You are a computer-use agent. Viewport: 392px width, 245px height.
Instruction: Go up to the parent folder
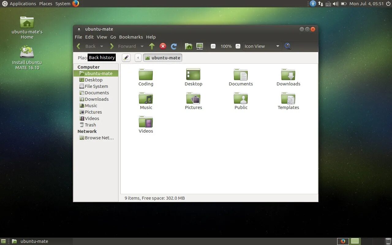pos(152,46)
